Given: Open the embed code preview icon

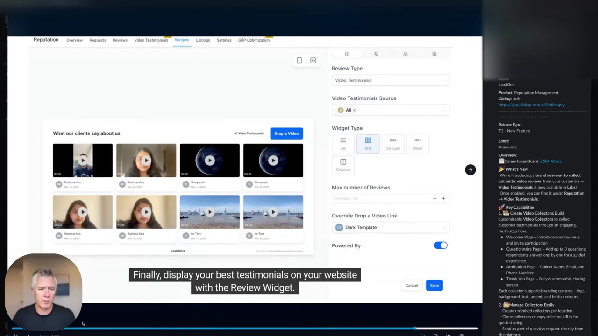Looking at the screenshot, I should [313, 60].
